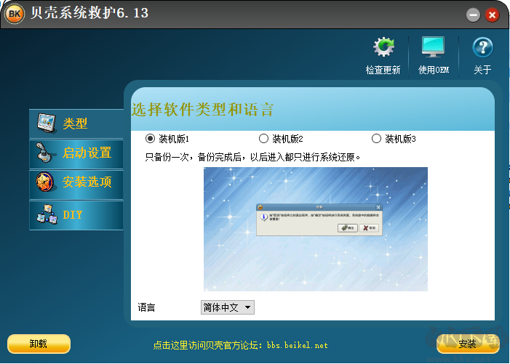Open the 简体中文 language dropdown
This screenshot has width=510, height=364.
pyautogui.click(x=227, y=307)
